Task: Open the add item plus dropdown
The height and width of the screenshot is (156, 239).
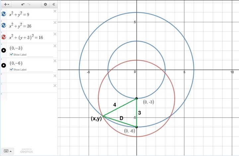Action: (x=6, y=4)
